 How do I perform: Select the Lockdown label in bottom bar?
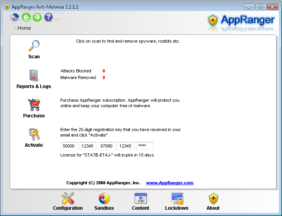[177, 208]
